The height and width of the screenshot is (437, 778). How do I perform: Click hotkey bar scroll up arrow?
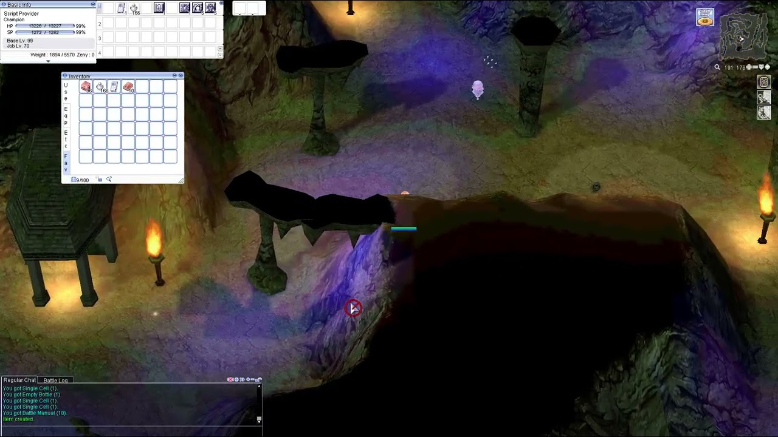(x=220, y=49)
